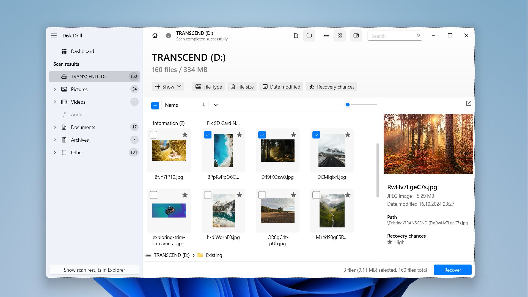The width and height of the screenshot is (528, 297).
Task: Uncheck the D49fKOzw0.jpg checkbox
Action: 262,135
